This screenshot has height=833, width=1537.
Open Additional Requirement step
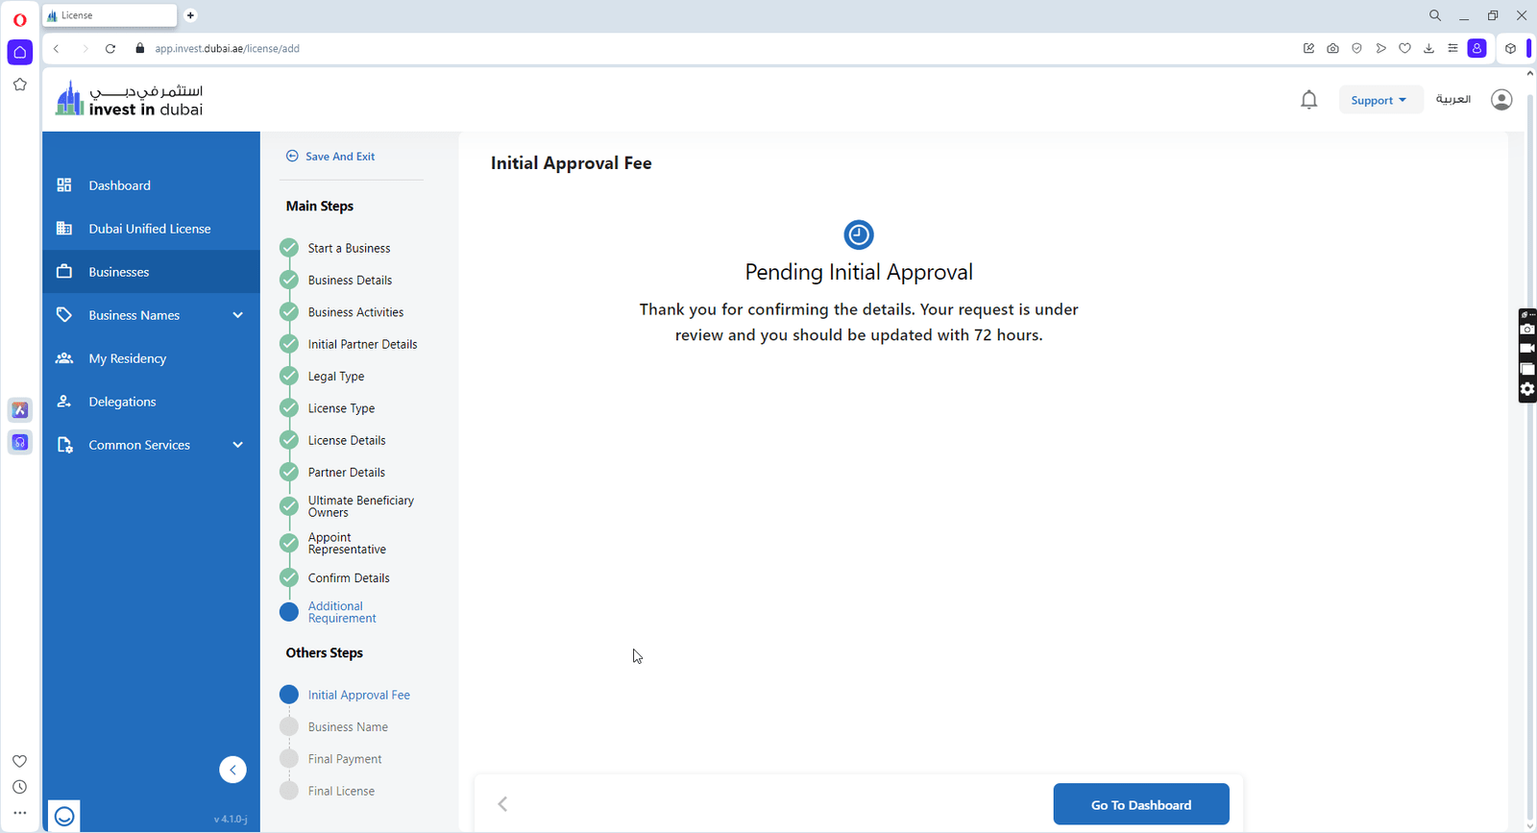coord(342,612)
